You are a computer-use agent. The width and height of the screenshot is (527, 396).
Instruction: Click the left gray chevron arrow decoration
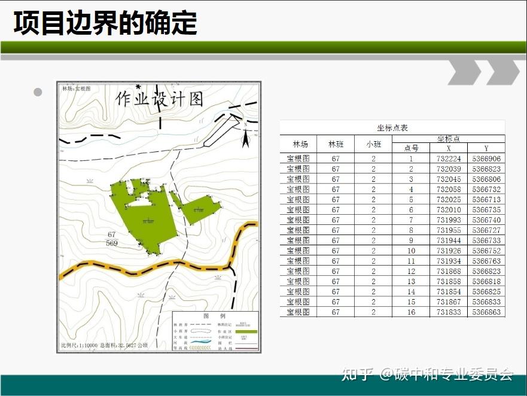(x=465, y=72)
